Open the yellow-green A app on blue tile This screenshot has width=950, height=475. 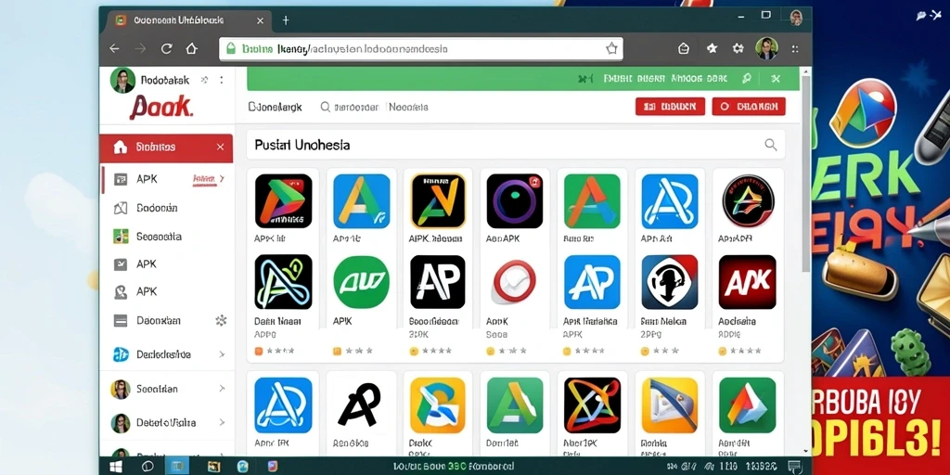click(362, 200)
